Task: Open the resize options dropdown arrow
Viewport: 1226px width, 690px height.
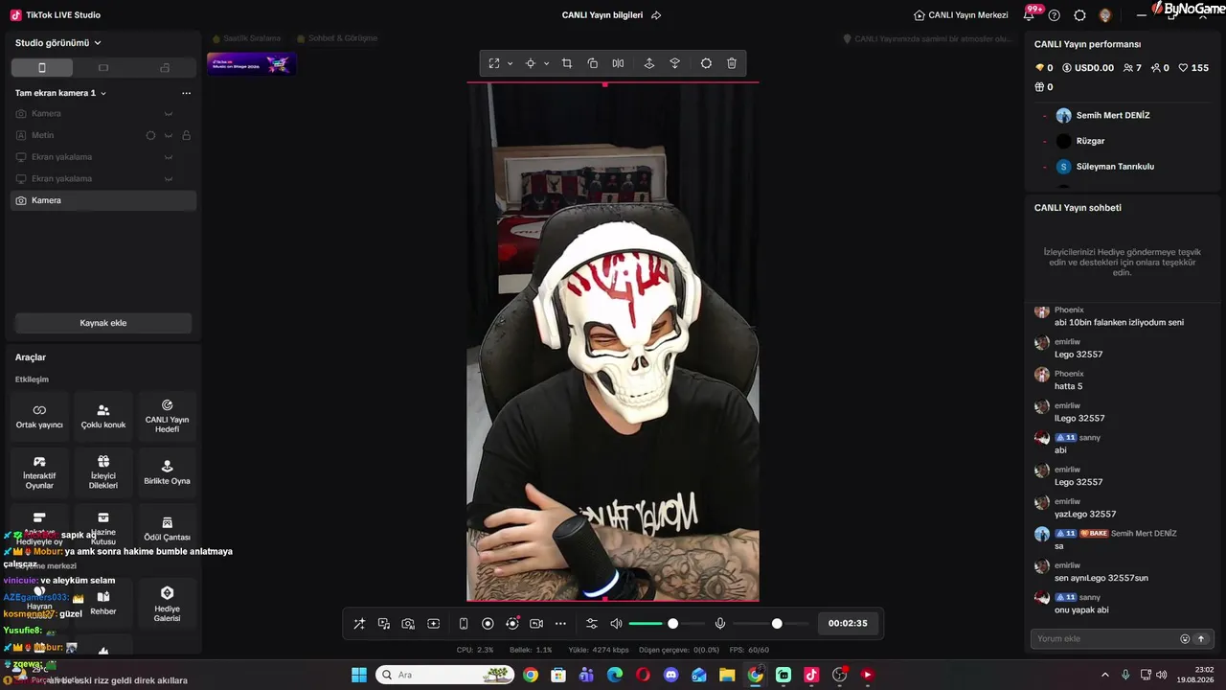Action: click(x=510, y=63)
